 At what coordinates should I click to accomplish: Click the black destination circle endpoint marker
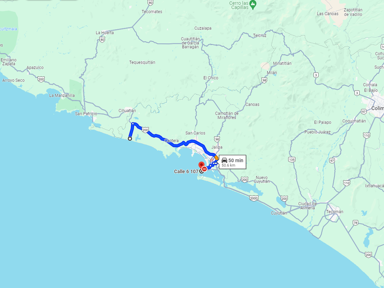point(202,171)
